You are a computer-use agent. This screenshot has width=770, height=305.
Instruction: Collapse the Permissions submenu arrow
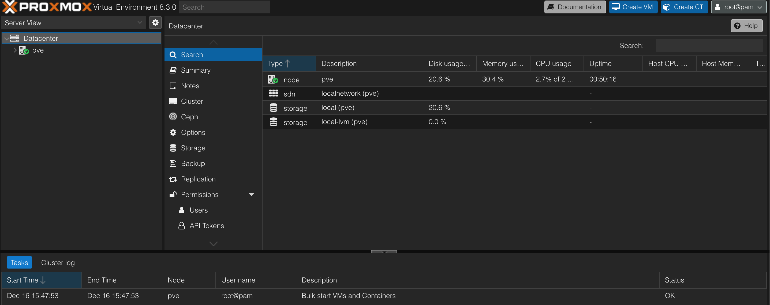coord(251,194)
